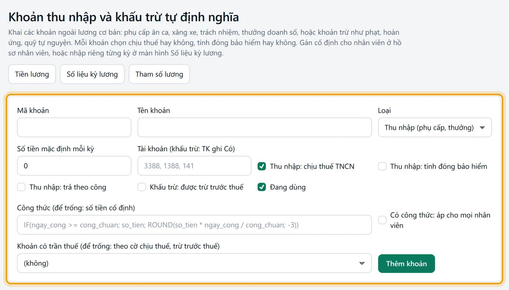This screenshot has height=290, width=509.
Task: Go to Số liệu kỳ lương
Action: pos(92,74)
